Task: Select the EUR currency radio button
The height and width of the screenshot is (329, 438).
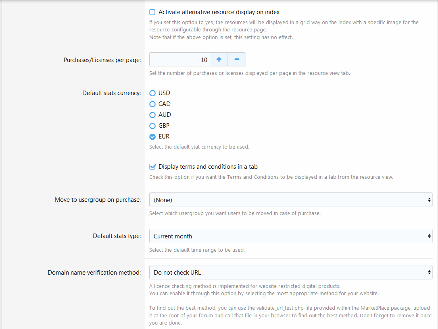Action: 152,137
